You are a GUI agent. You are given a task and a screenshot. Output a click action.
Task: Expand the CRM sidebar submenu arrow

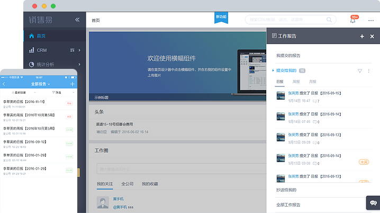[79, 50]
